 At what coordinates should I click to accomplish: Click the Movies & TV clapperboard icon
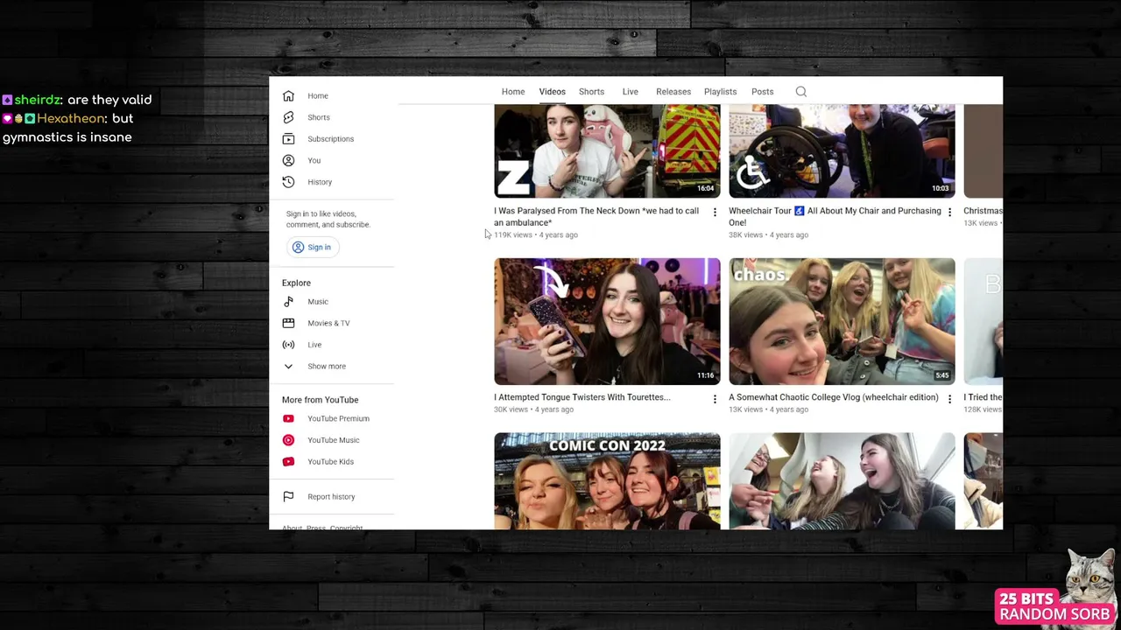(x=288, y=323)
